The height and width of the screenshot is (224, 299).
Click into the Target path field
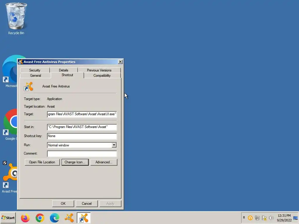(x=82, y=114)
